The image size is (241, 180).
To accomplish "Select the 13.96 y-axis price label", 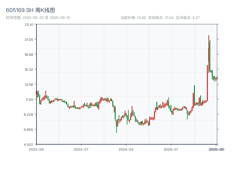I will tap(29, 85).
